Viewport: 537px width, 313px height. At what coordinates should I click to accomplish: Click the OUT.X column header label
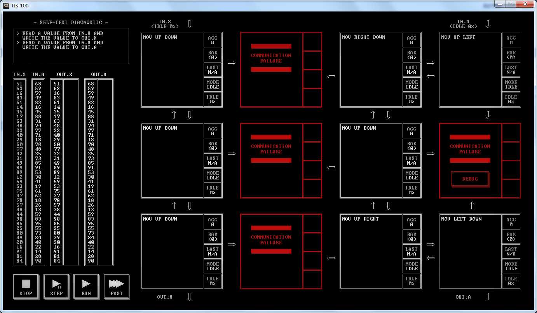click(65, 75)
